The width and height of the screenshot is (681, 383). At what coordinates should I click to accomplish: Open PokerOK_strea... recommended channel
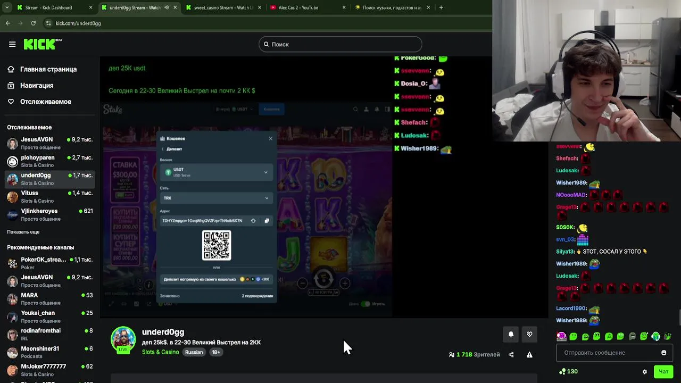click(x=50, y=263)
